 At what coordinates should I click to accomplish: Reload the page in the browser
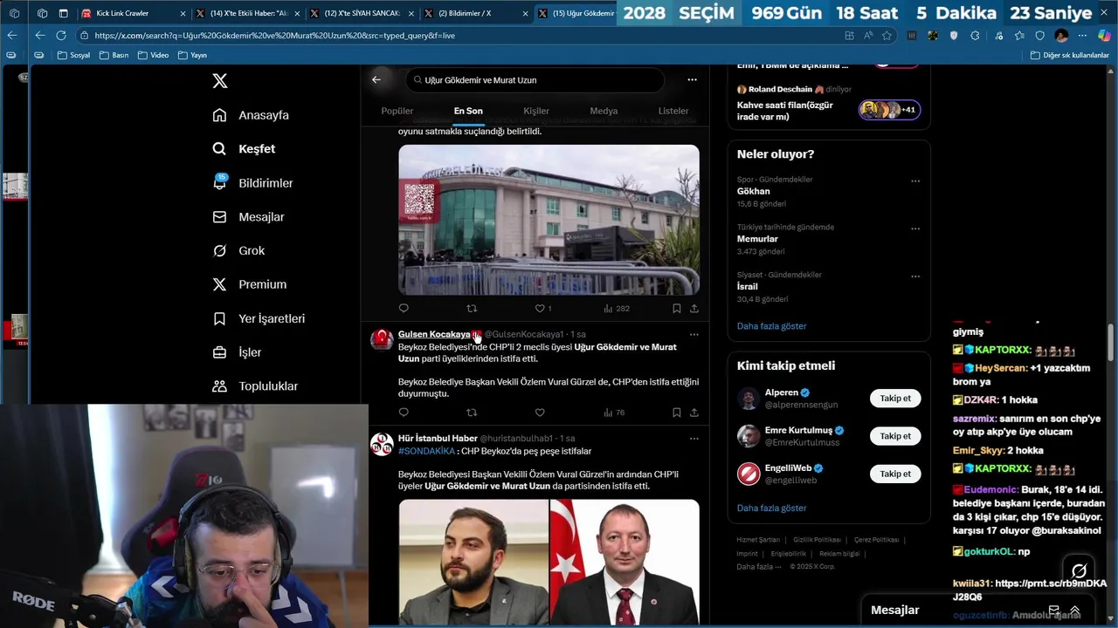tap(61, 36)
